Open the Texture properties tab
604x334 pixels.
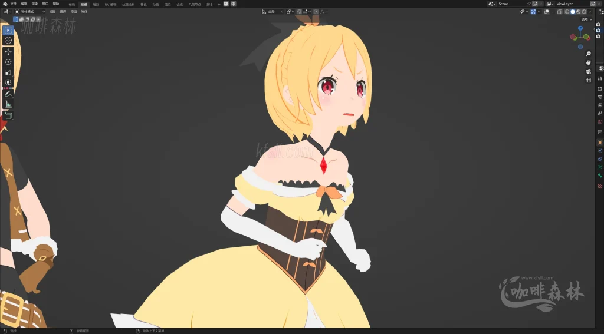coord(600,186)
